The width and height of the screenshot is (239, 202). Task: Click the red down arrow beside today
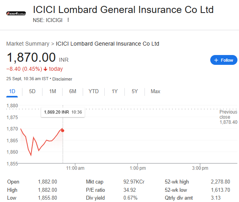pos(46,69)
